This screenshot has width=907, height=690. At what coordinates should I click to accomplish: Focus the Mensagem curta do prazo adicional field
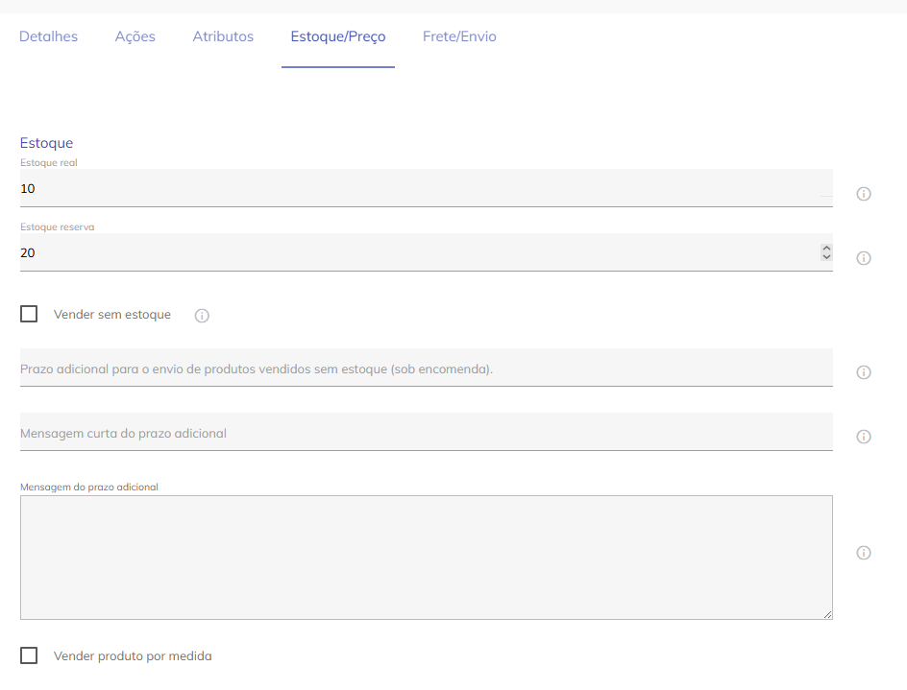[x=426, y=433]
